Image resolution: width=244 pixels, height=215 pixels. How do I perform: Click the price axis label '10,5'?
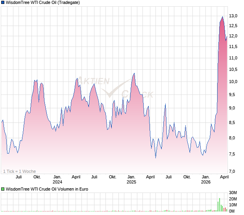point(233,69)
